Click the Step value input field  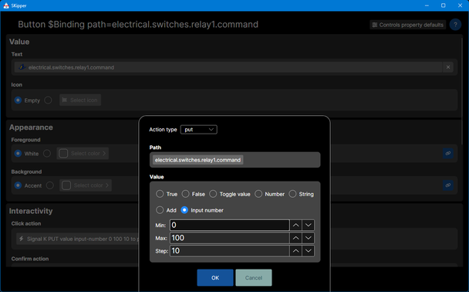(229, 251)
